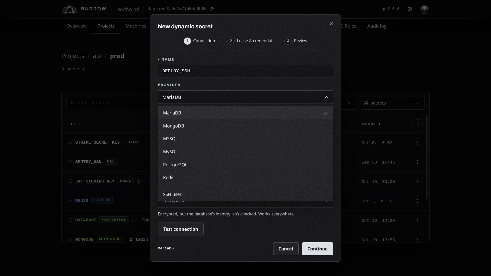
Task: Go to api breadcrumb link
Action: point(97,56)
